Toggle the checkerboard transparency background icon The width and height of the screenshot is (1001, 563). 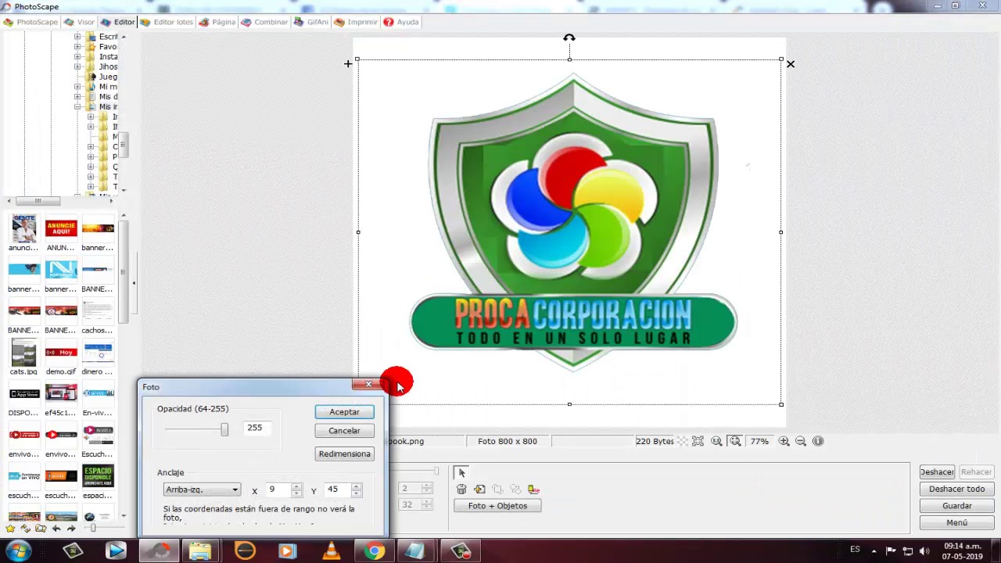coord(683,441)
